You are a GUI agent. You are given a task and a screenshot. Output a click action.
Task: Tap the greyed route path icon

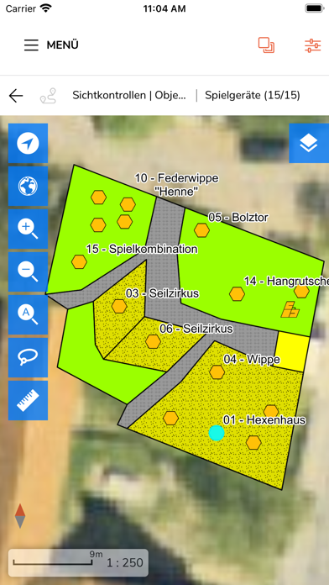pos(48,96)
